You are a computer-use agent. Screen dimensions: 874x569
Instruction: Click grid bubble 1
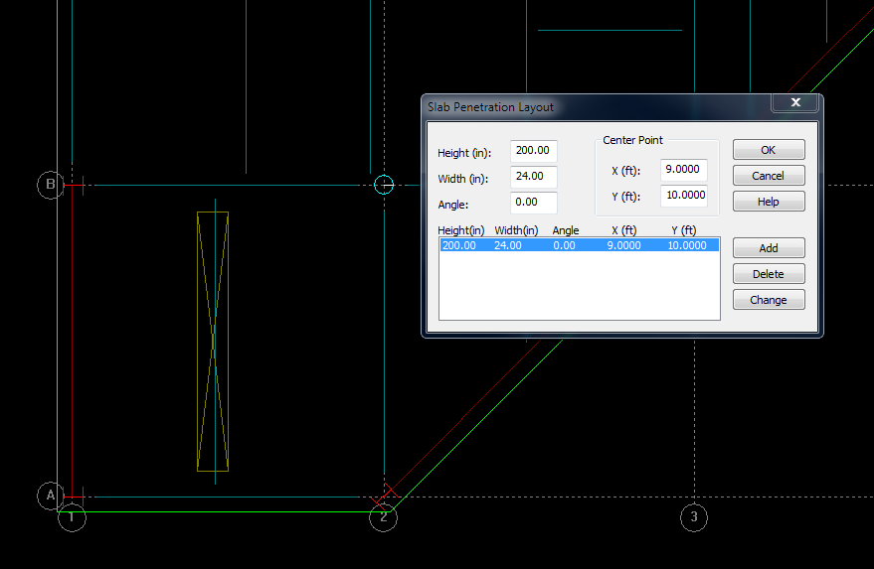(x=72, y=517)
